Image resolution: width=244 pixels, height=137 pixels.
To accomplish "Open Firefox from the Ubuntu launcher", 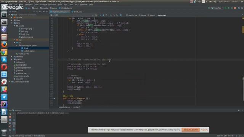I will pyautogui.click(x=4, y=45).
